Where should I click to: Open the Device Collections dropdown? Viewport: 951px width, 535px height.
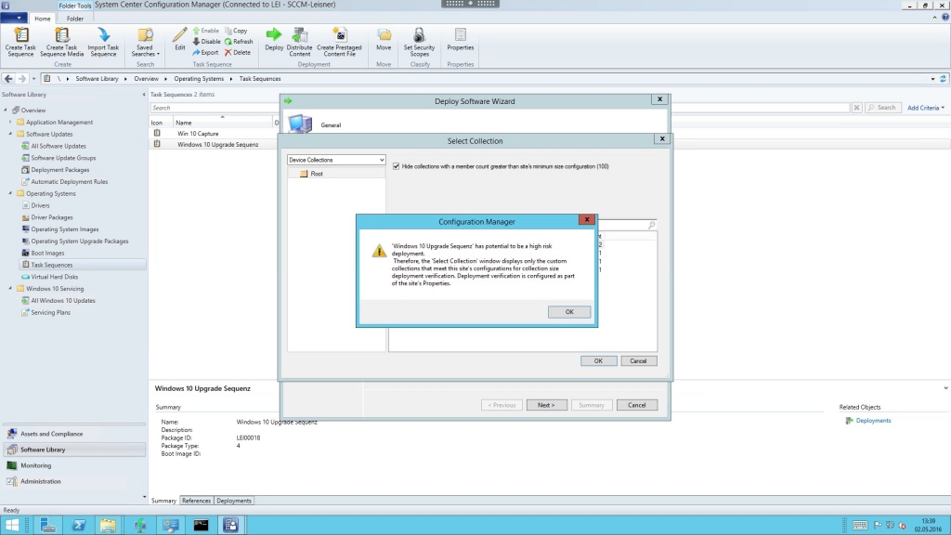coord(336,160)
